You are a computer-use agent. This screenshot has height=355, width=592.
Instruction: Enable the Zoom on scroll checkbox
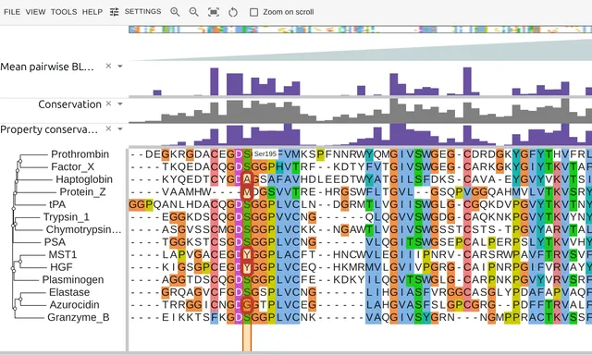point(254,12)
